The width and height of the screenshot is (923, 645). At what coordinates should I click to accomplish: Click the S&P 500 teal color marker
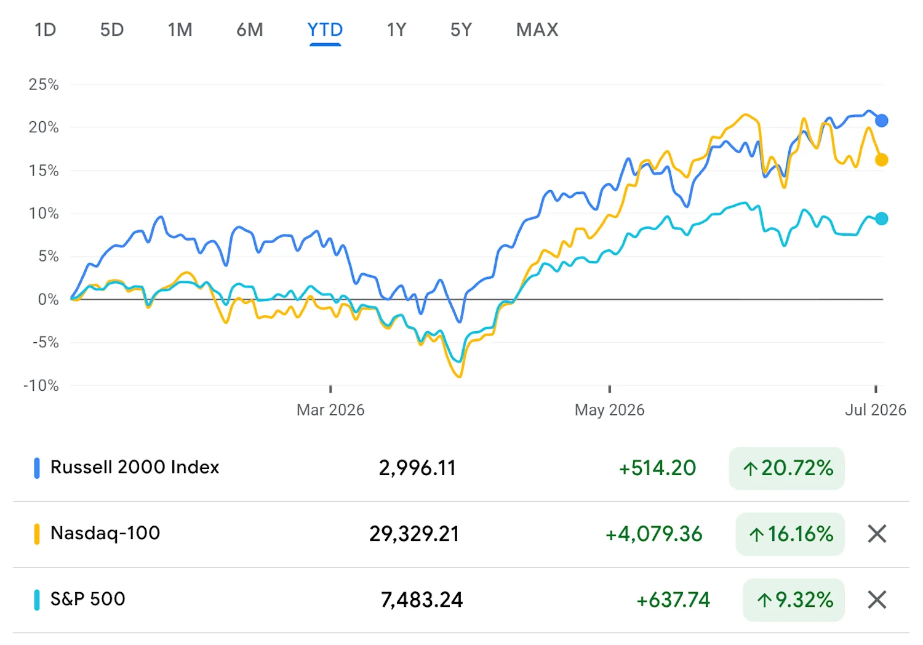pos(37,599)
